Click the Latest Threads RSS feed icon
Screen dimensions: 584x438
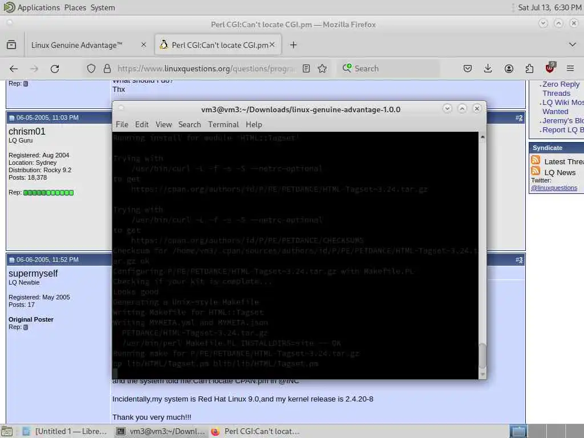click(536, 160)
